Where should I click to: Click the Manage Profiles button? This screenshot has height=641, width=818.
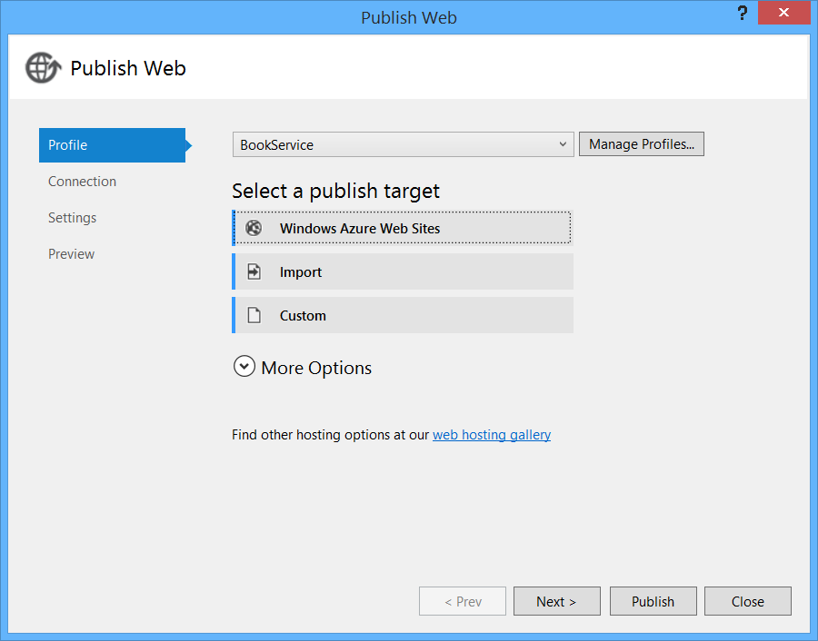pyautogui.click(x=641, y=144)
